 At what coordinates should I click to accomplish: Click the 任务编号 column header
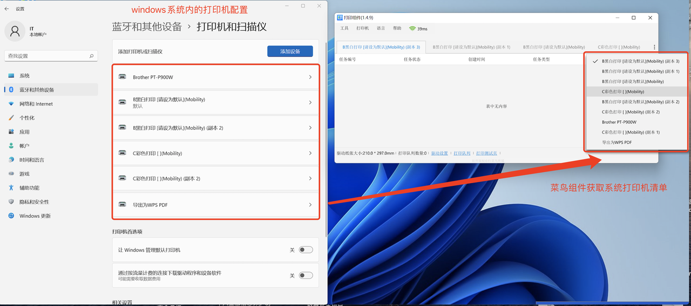347,59
